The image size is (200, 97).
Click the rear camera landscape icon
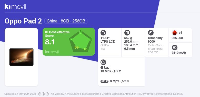pyautogui.click(x=107, y=67)
